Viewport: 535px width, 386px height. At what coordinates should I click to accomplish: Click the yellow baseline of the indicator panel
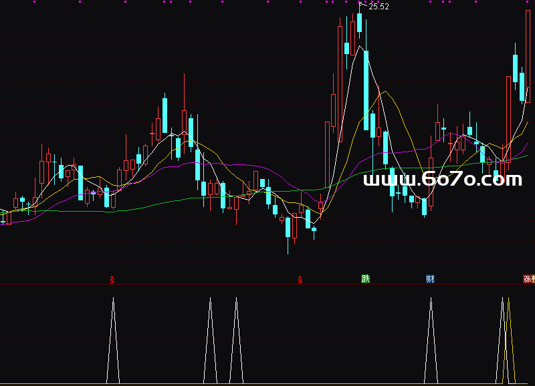pyautogui.click(x=267, y=384)
